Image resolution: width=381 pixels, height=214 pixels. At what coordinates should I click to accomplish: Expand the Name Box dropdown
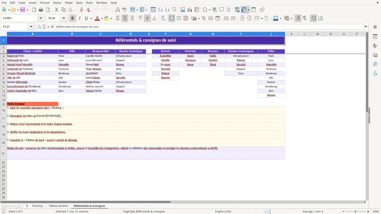tap(31, 27)
